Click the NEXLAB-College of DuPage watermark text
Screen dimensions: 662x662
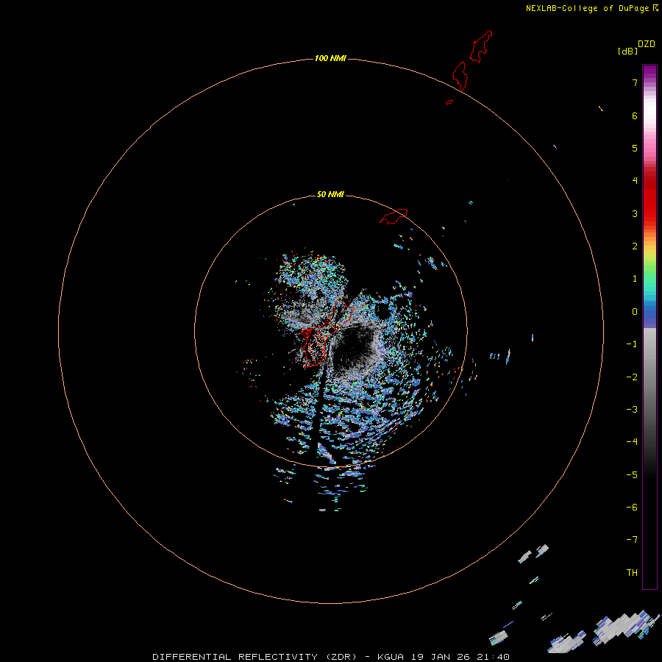pyautogui.click(x=592, y=8)
